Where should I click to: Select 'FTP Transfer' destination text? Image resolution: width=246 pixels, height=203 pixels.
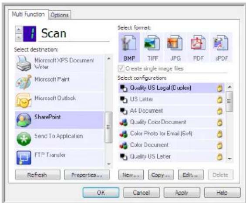tap(50, 155)
